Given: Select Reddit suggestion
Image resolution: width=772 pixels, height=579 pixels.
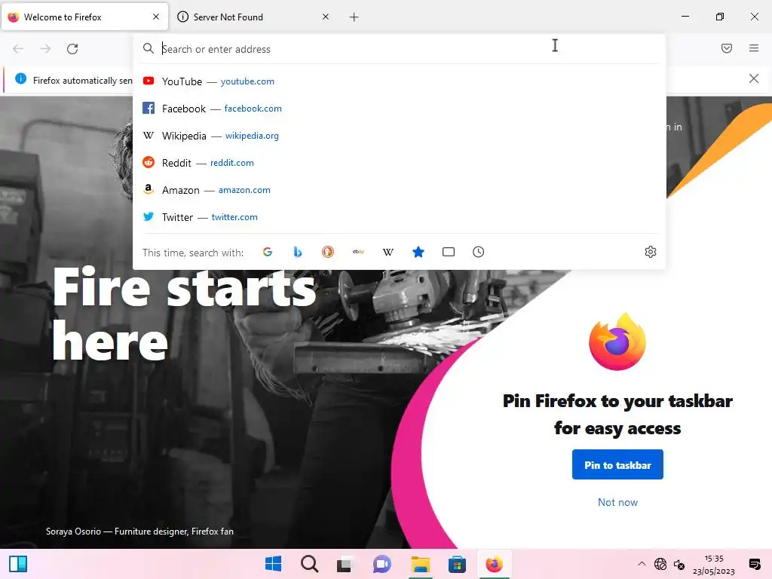Looking at the screenshot, I should click(x=400, y=163).
